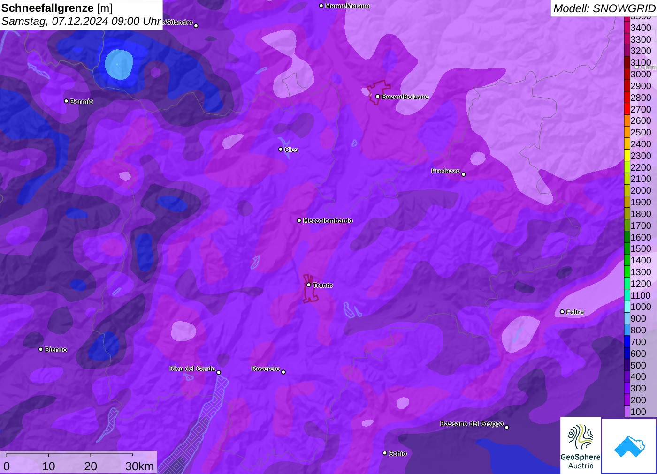This screenshot has height=474, width=657.
Task: Click the "Schio" city label
Action: (397, 453)
